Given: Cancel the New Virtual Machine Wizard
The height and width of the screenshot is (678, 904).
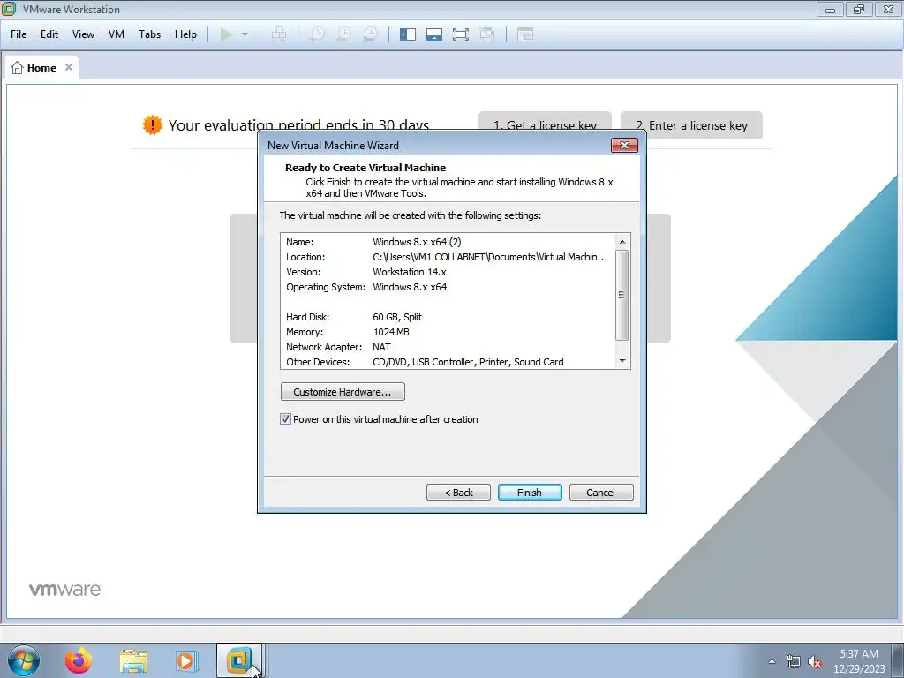Looking at the screenshot, I should 600,493.
